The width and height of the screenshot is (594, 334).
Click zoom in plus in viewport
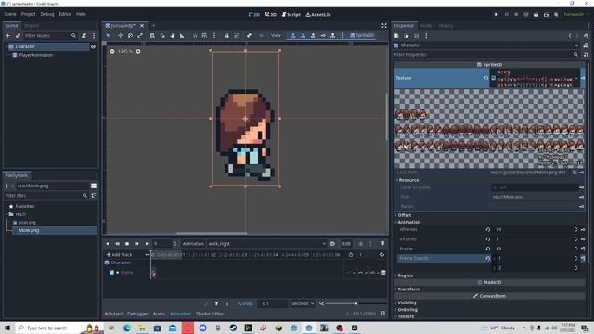(138, 51)
